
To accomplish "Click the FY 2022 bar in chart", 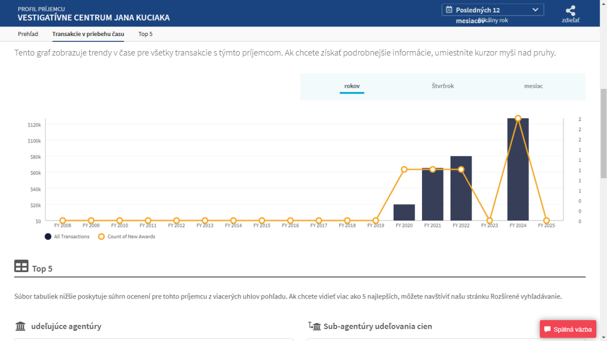I will coord(461,188).
